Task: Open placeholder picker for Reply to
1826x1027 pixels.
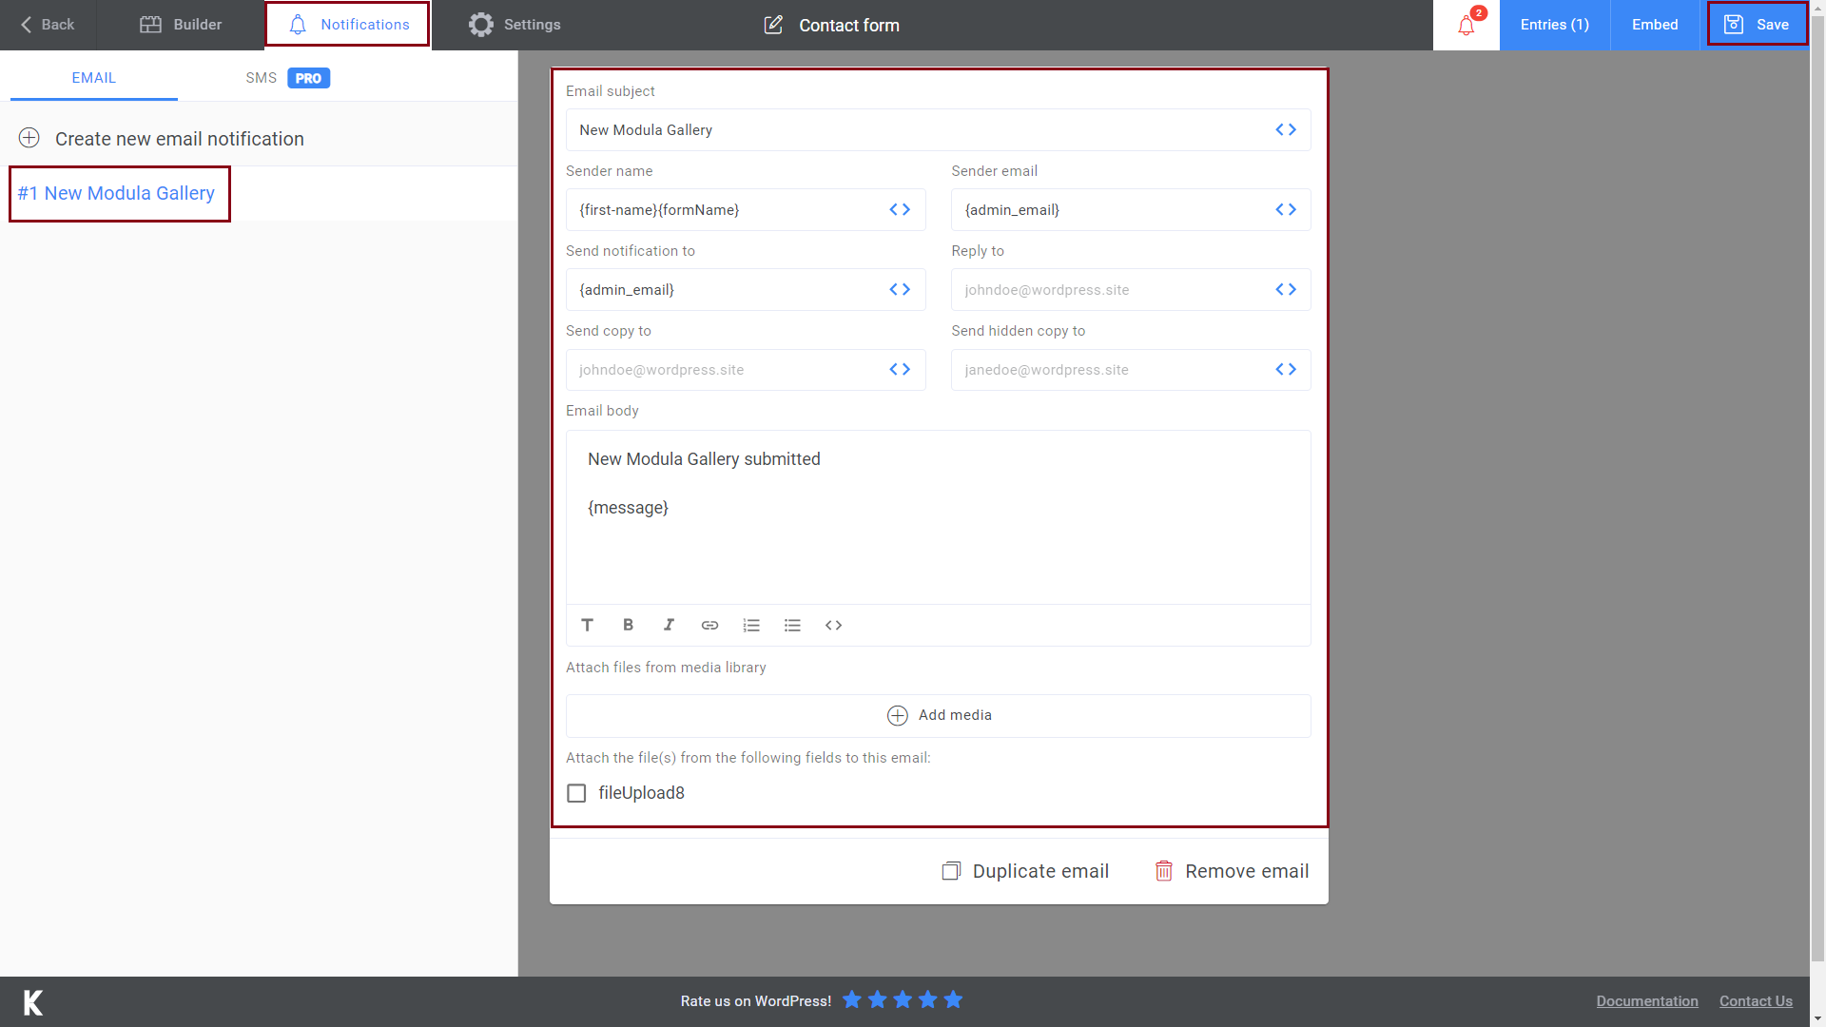Action: [1286, 290]
